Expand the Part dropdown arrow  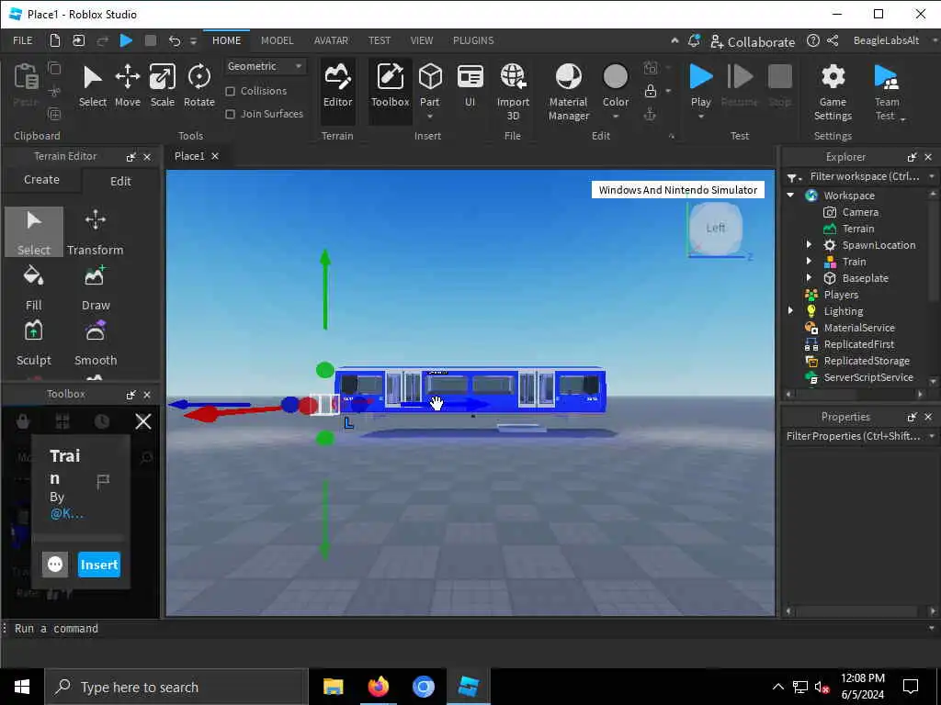(430, 117)
